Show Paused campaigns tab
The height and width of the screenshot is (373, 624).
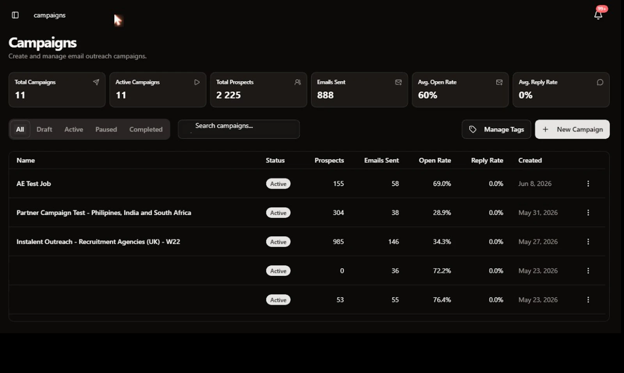pos(106,129)
